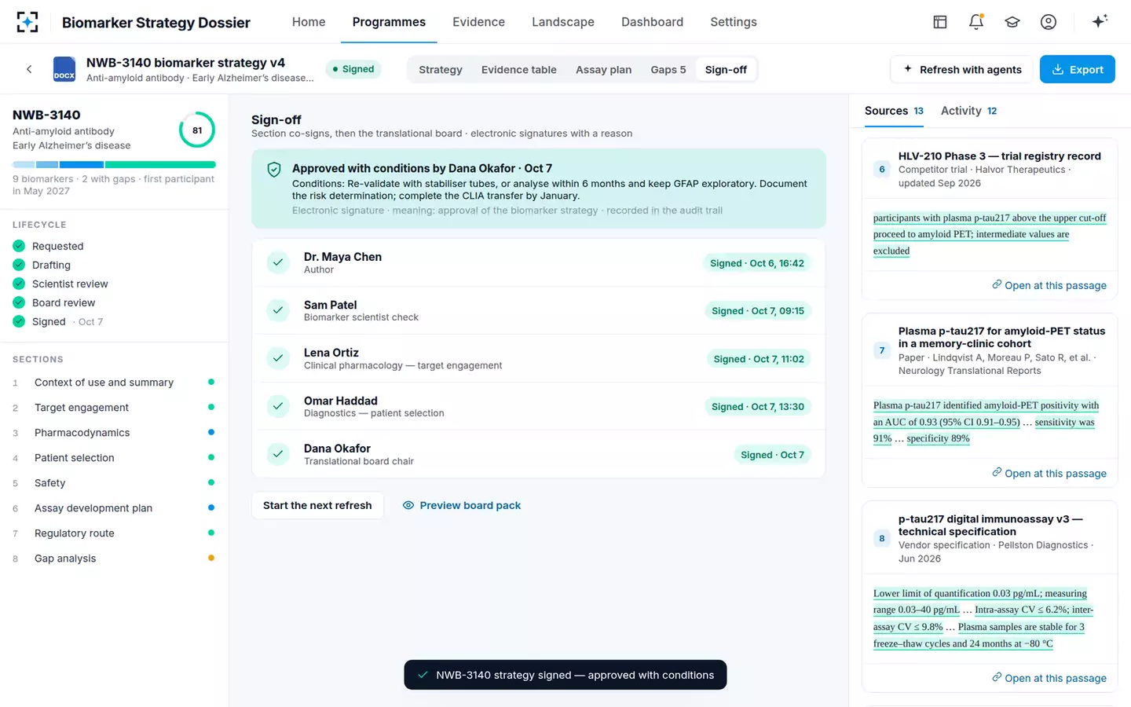Open the Settings menu

click(x=734, y=22)
